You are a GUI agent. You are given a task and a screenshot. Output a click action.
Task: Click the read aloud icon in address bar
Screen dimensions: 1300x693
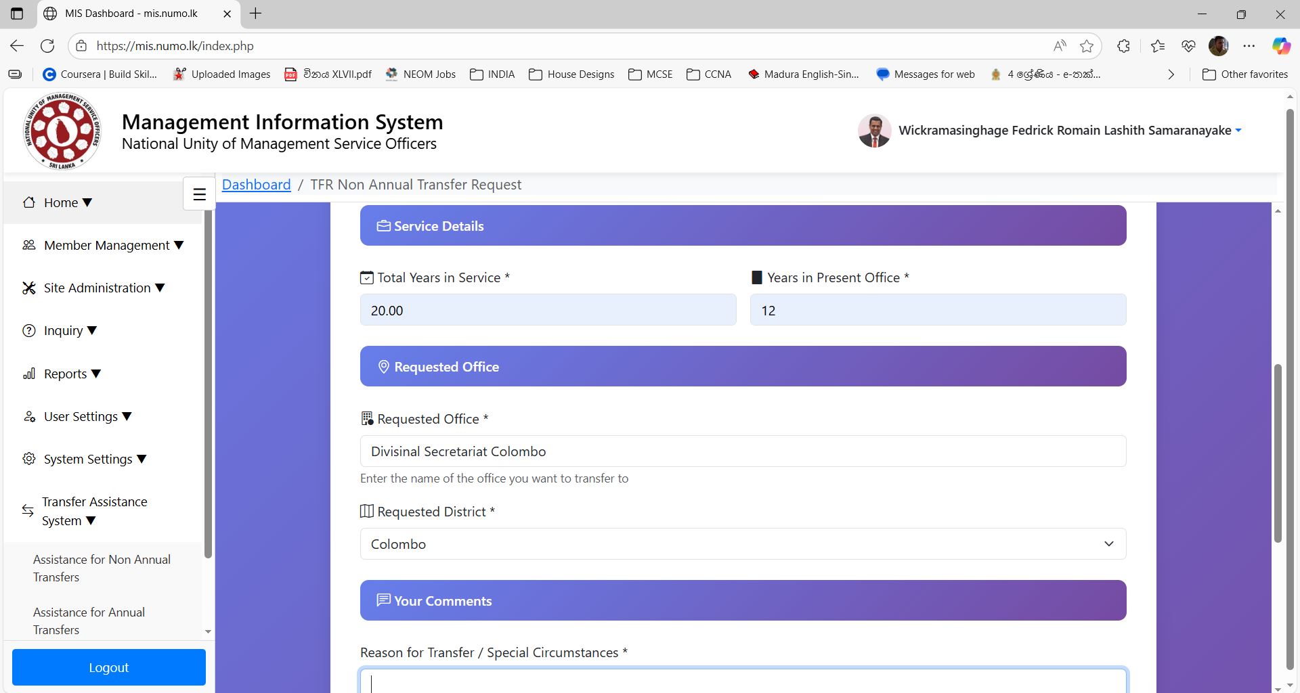tap(1060, 46)
